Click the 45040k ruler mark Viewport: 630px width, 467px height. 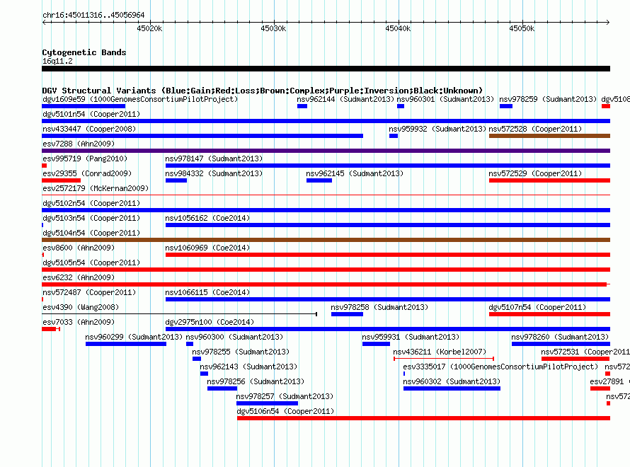pyautogui.click(x=398, y=28)
